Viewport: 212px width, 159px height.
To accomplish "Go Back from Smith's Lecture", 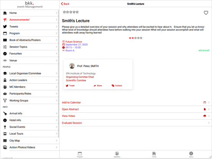I will (x=65, y=4).
